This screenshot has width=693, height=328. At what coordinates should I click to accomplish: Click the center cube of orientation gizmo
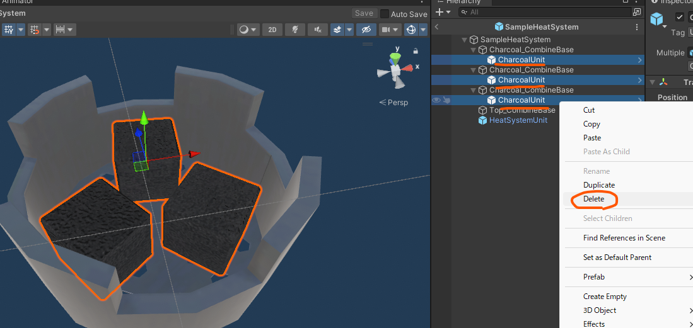pyautogui.click(x=395, y=70)
